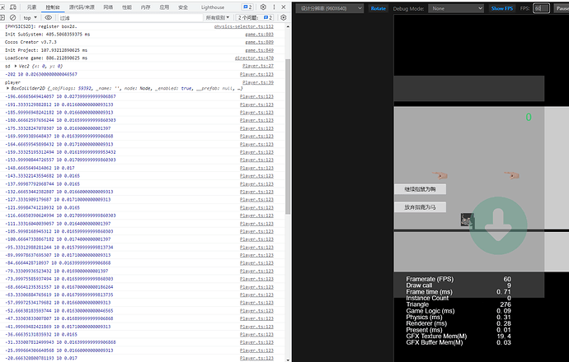The width and height of the screenshot is (569, 362).
Task: Switch to the 内存 tab
Action: (x=145, y=7)
